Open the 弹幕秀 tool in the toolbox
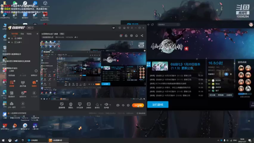This screenshot has width=254, height=143. (x=34, y=84)
